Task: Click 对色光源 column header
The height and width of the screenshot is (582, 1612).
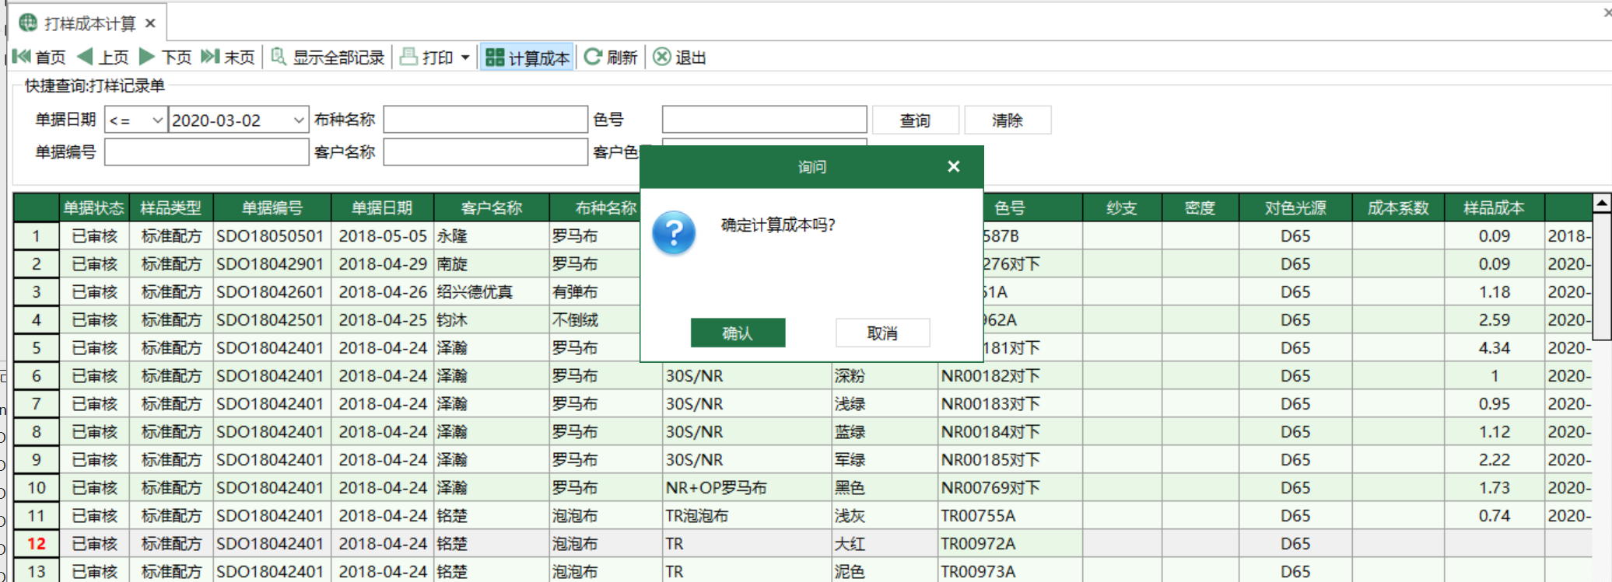Action: point(1295,208)
